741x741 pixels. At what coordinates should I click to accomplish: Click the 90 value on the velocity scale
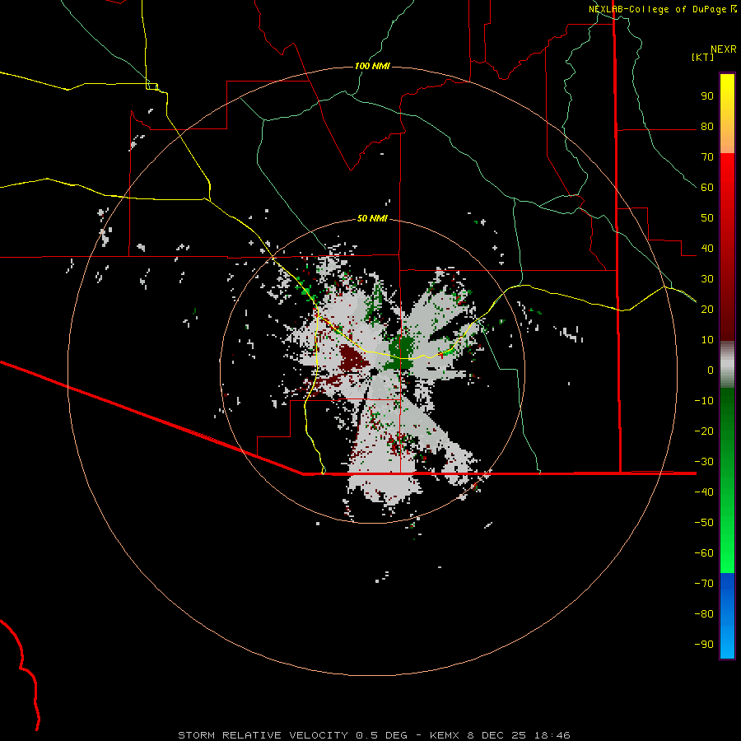tap(707, 96)
